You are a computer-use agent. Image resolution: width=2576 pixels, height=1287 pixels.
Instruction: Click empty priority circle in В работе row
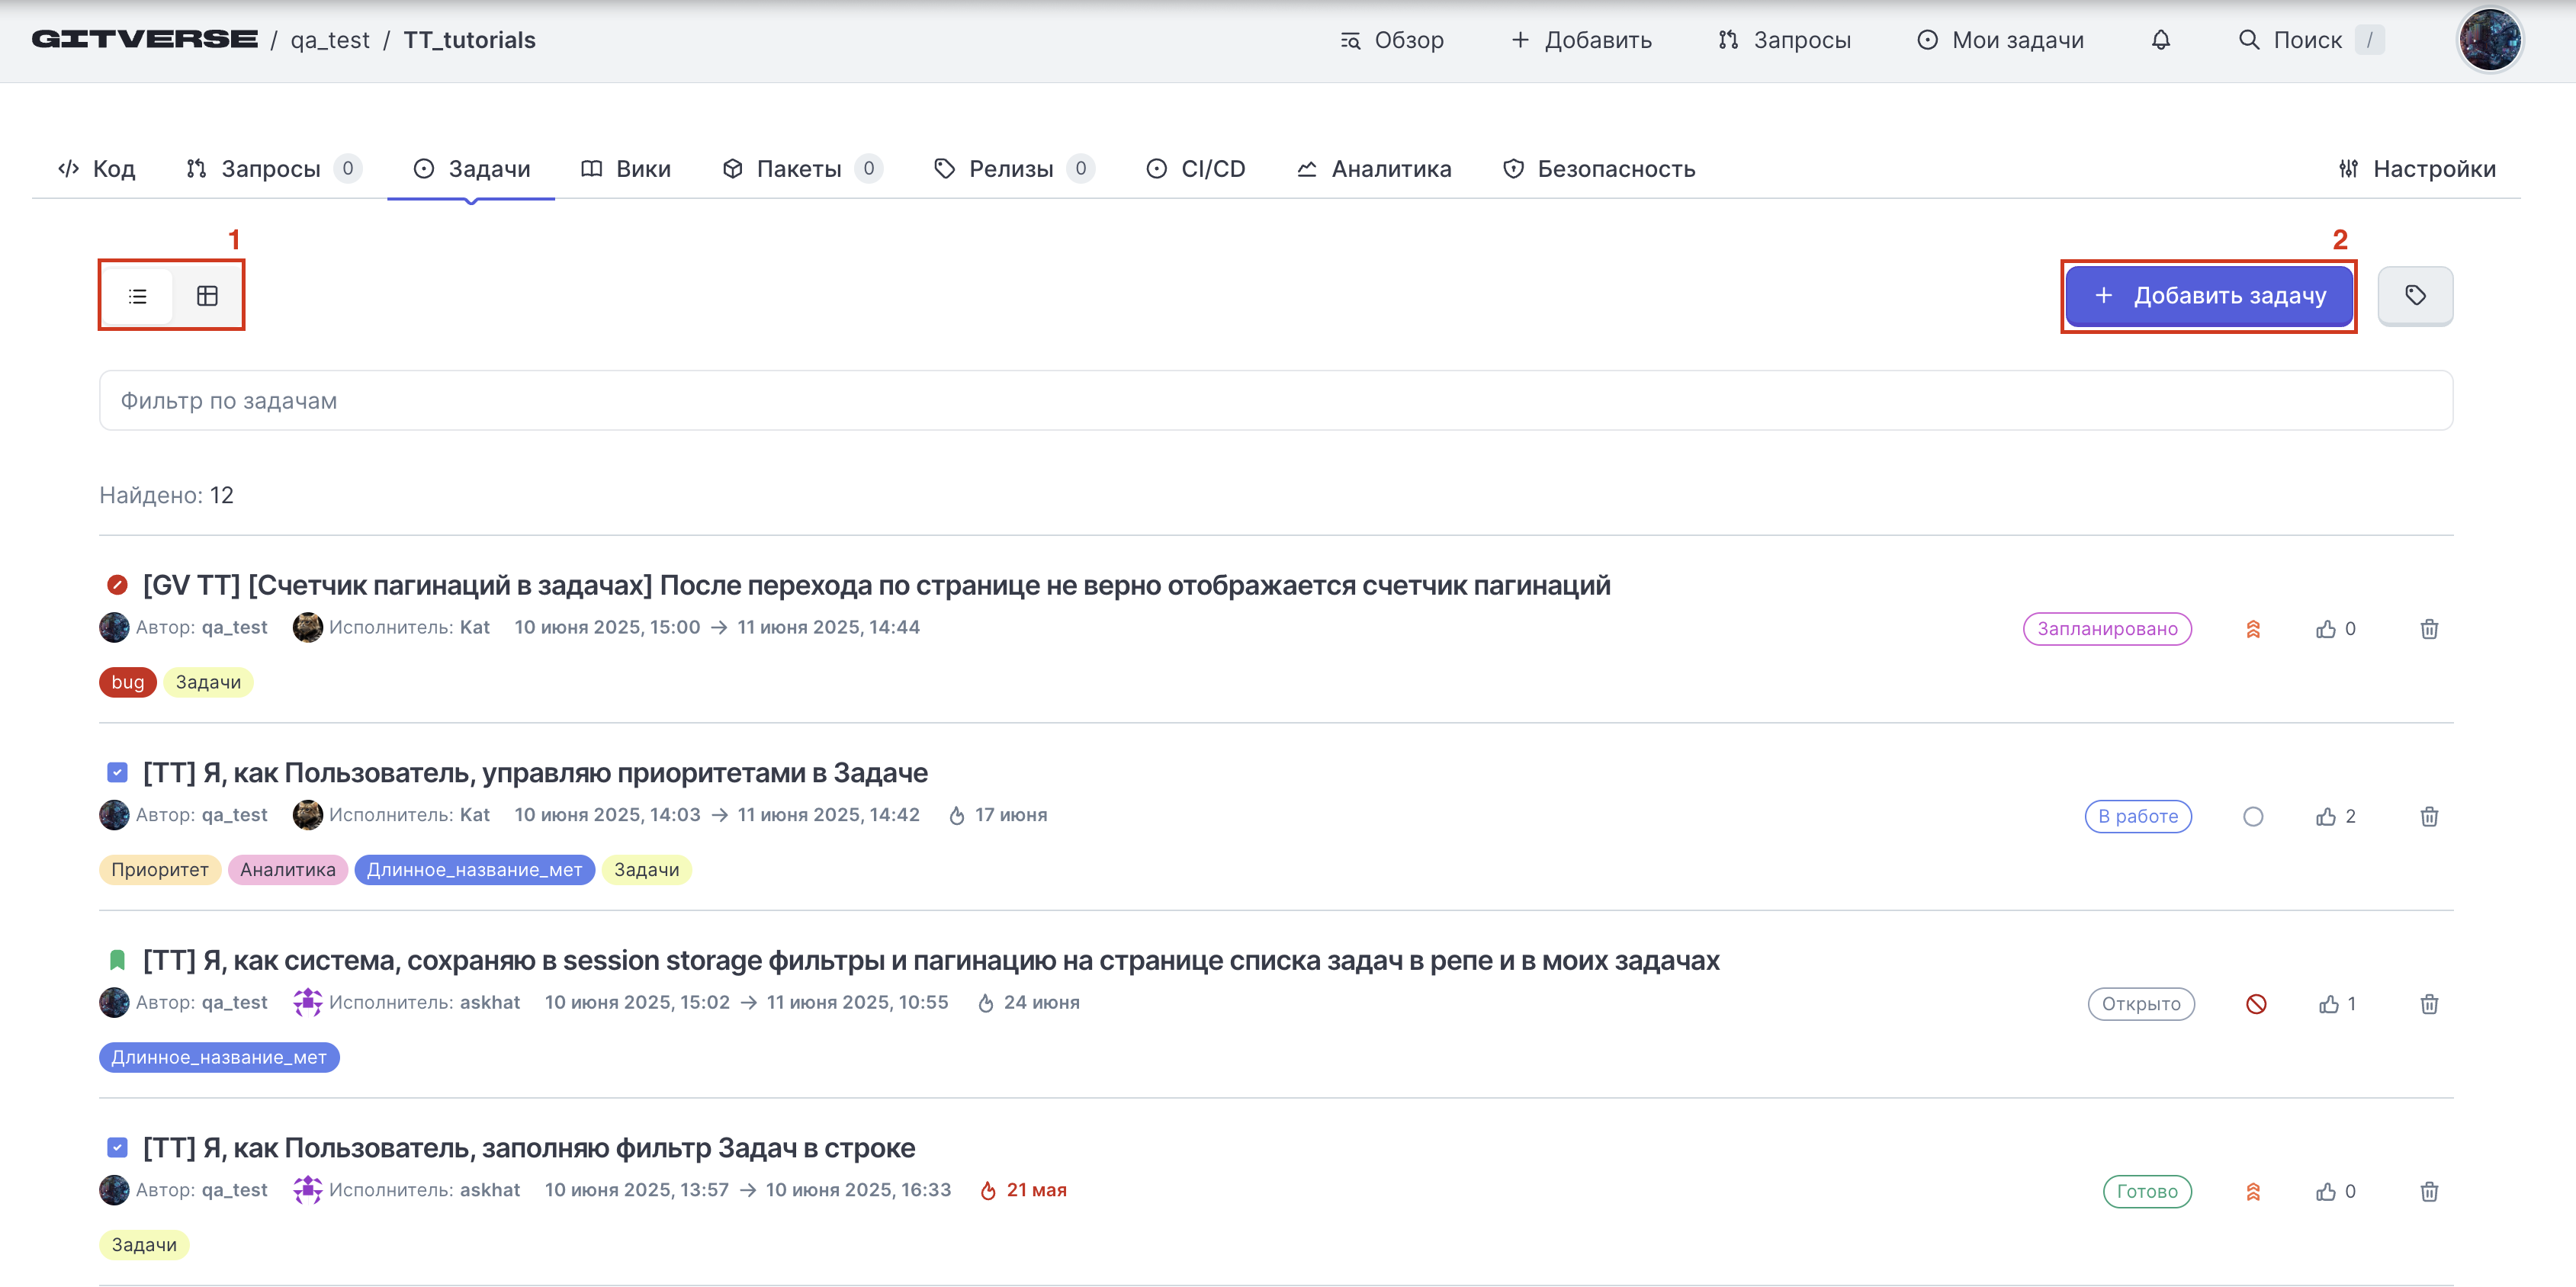click(x=2253, y=817)
